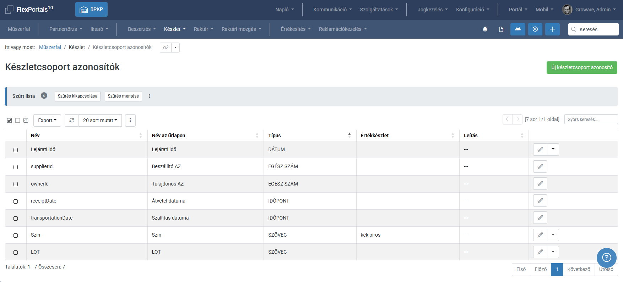Screen dimensions: 623x282
Task: Open the help question mark bubble
Action: 607,258
